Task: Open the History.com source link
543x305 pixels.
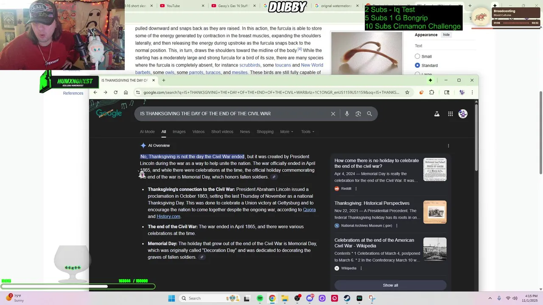Action: pyautogui.click(x=168, y=216)
